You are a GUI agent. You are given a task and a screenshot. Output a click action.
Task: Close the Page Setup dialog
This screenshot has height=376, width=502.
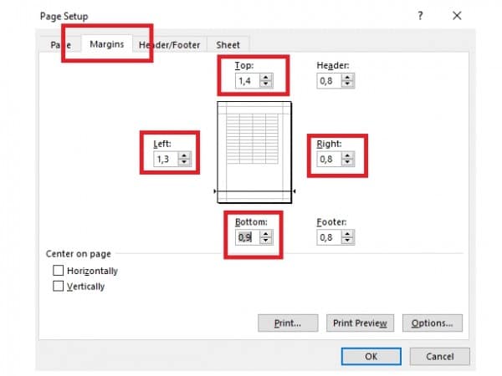click(457, 15)
